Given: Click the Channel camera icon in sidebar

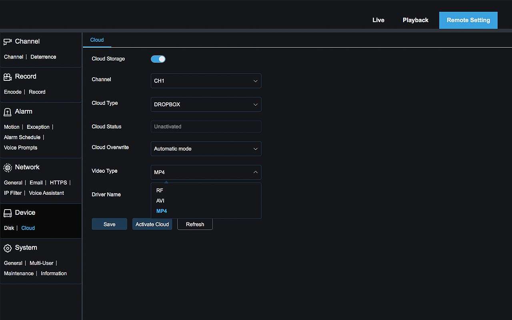Looking at the screenshot, I should tap(8, 42).
